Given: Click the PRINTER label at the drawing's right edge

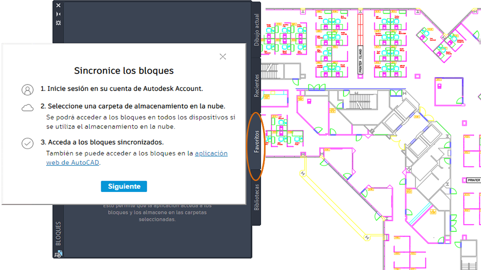Looking at the screenshot, I should tap(473, 180).
